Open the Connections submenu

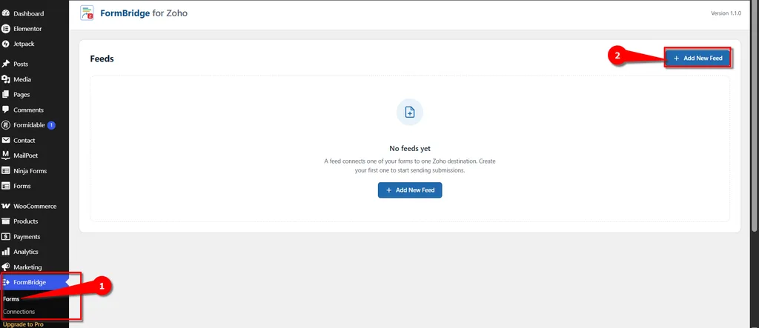pos(19,312)
